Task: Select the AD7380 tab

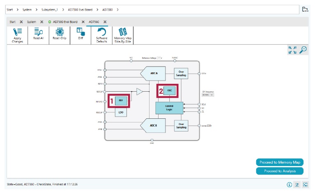Action: point(94,22)
